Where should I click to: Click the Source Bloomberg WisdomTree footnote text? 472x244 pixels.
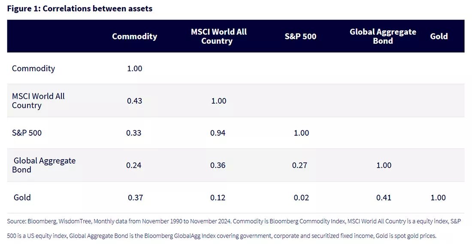click(x=234, y=229)
